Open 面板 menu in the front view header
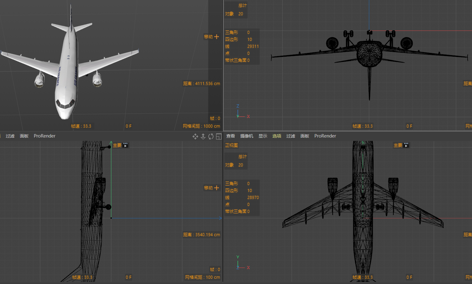The height and width of the screenshot is (284, 472). tap(305, 136)
